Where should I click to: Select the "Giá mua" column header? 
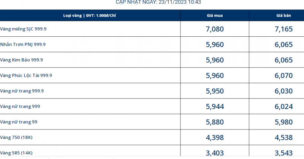coord(214,16)
